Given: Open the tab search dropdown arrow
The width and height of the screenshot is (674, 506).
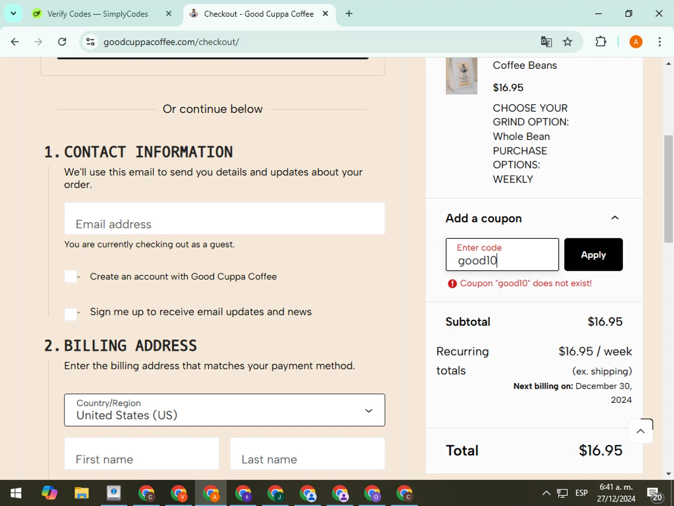Looking at the screenshot, I should click(x=13, y=13).
